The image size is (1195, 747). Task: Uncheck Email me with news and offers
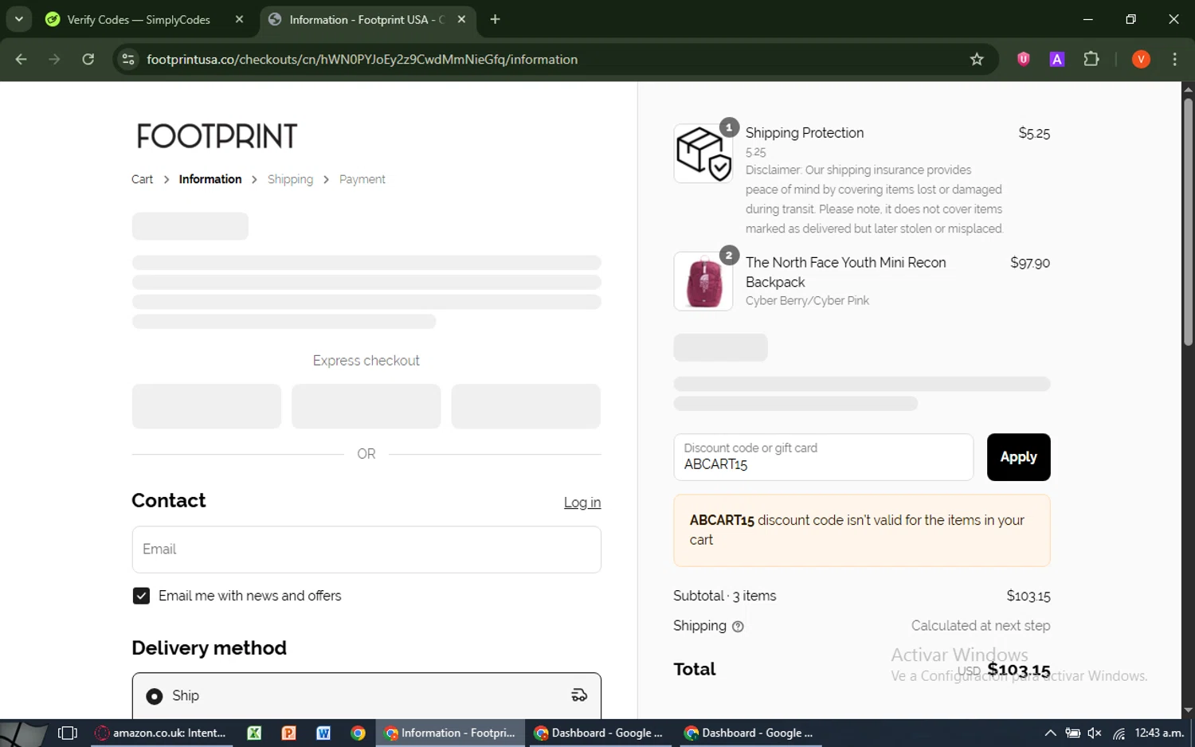[x=141, y=596]
